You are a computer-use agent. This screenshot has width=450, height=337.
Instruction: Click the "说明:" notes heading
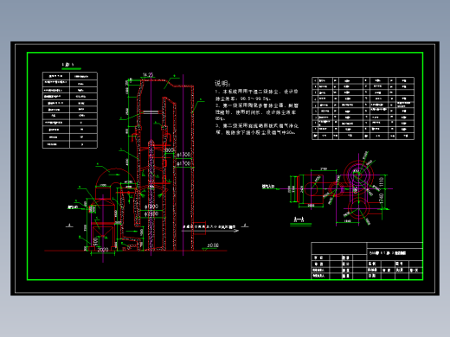pyautogui.click(x=222, y=84)
